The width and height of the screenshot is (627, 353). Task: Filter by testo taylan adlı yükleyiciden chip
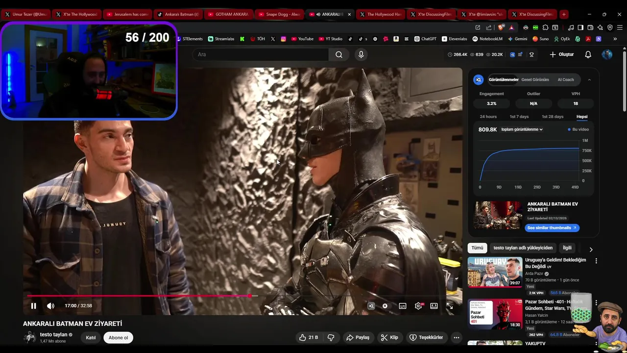click(523, 248)
